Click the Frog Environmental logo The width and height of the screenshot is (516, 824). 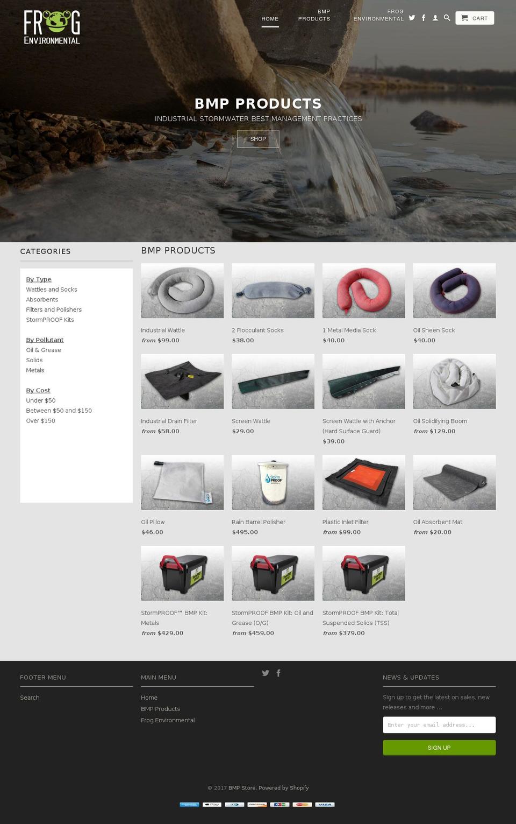(x=52, y=27)
